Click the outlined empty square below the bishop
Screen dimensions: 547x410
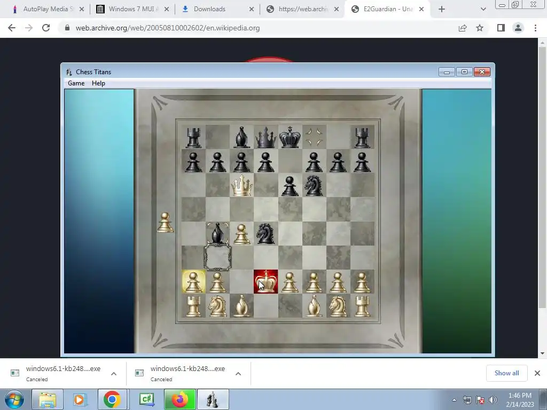(217, 257)
